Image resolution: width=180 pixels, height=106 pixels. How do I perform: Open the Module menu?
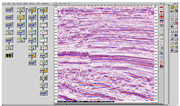coord(26,3)
